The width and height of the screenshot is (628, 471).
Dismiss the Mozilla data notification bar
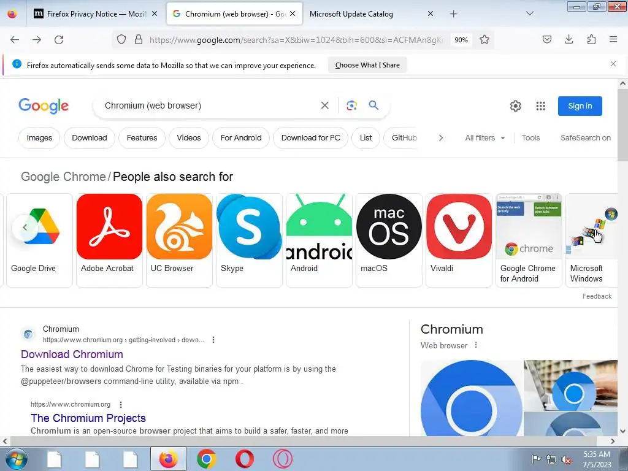coord(613,64)
